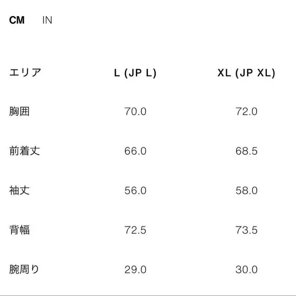This screenshot has width=296, height=296.
Task: Click the 腕周り row label
Action: coord(24,269)
